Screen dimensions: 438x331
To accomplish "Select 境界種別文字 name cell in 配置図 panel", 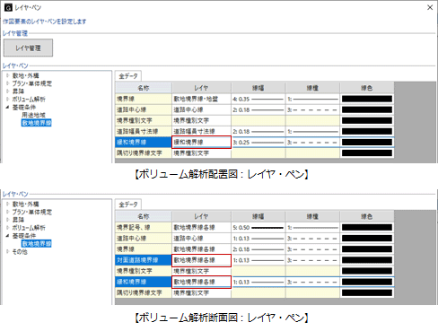I will (144, 121).
